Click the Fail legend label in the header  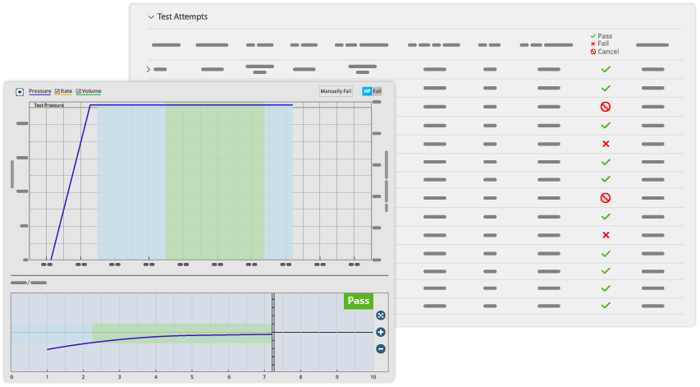(603, 44)
